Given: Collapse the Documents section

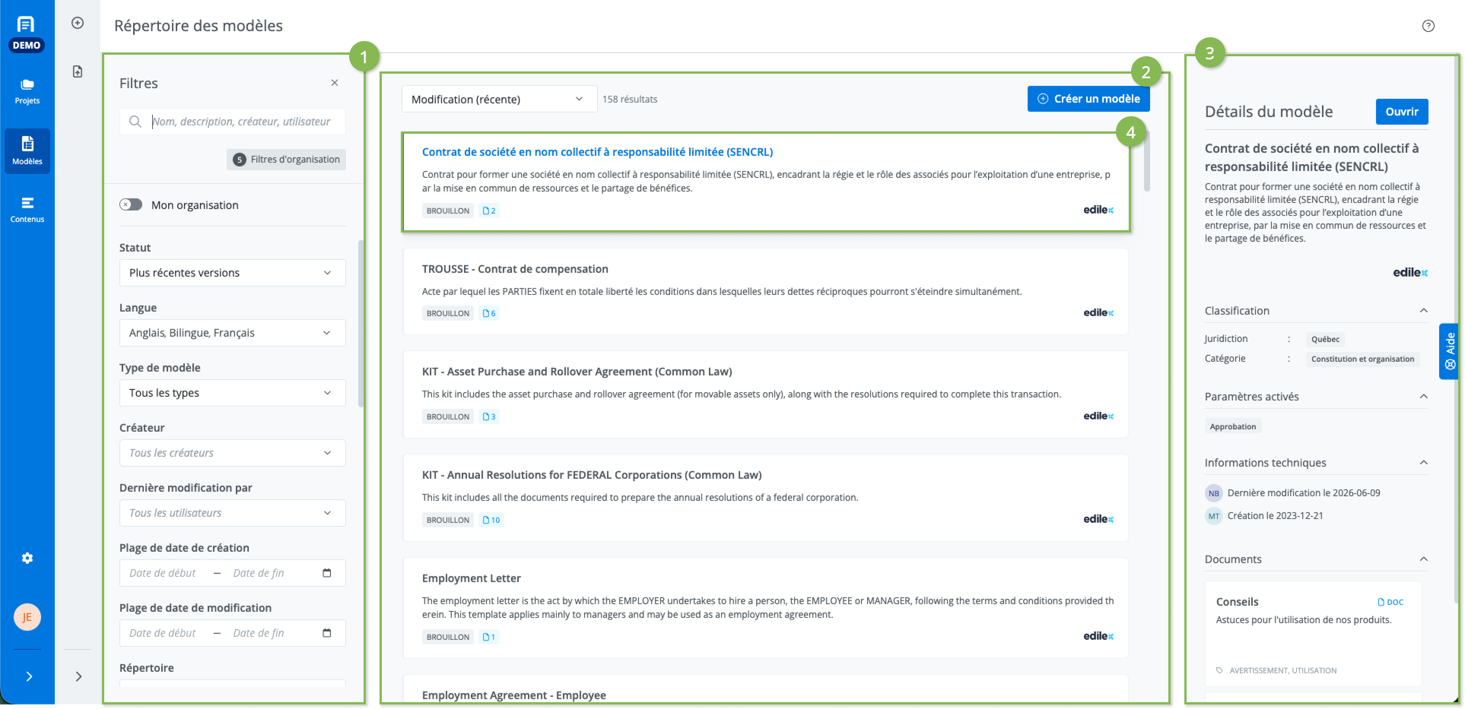Looking at the screenshot, I should point(1423,559).
